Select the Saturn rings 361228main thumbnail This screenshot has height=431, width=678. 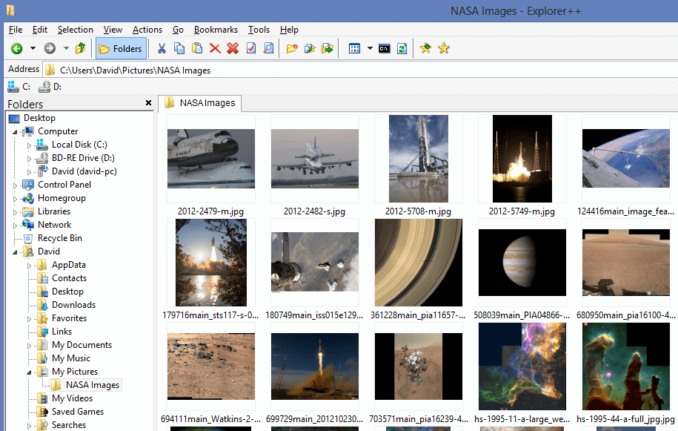pyautogui.click(x=419, y=263)
